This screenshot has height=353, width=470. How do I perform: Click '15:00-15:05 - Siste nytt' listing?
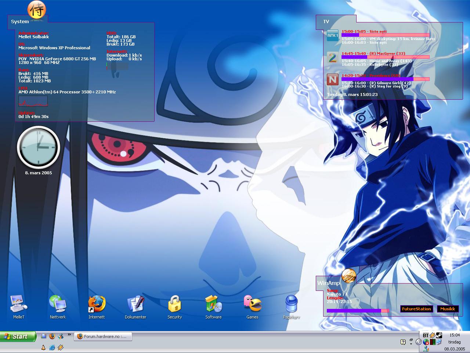point(364,31)
